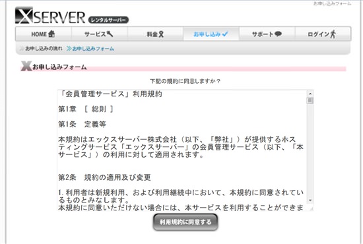The width and height of the screenshot is (363, 244).
Task: Click the 第2条 規約の適用及び変更 heading
Action: (x=104, y=177)
